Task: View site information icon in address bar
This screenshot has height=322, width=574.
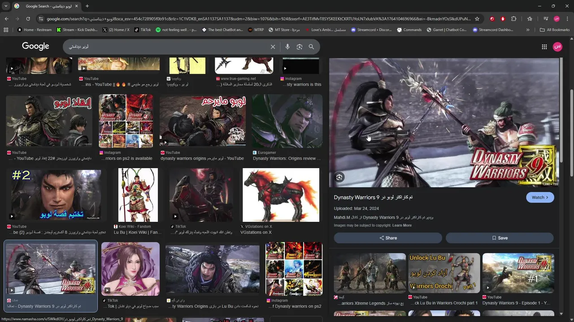Action: click(41, 19)
